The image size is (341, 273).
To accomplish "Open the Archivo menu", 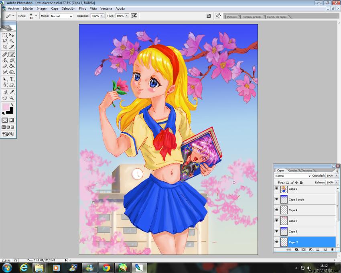I will coord(14,8).
